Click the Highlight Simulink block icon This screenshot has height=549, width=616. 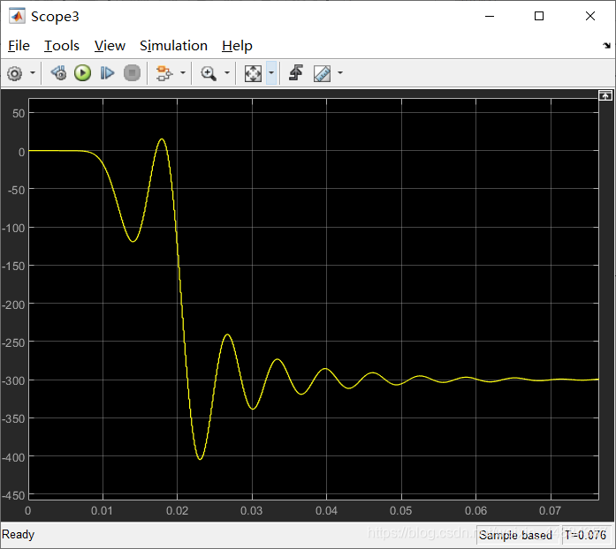tap(164, 73)
